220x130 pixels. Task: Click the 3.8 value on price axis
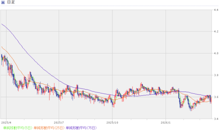216,75
